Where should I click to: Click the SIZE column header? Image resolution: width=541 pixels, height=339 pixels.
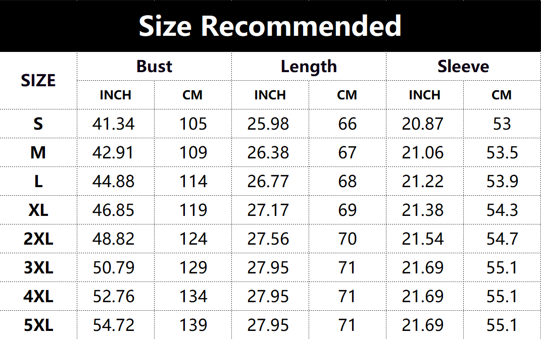(38, 81)
